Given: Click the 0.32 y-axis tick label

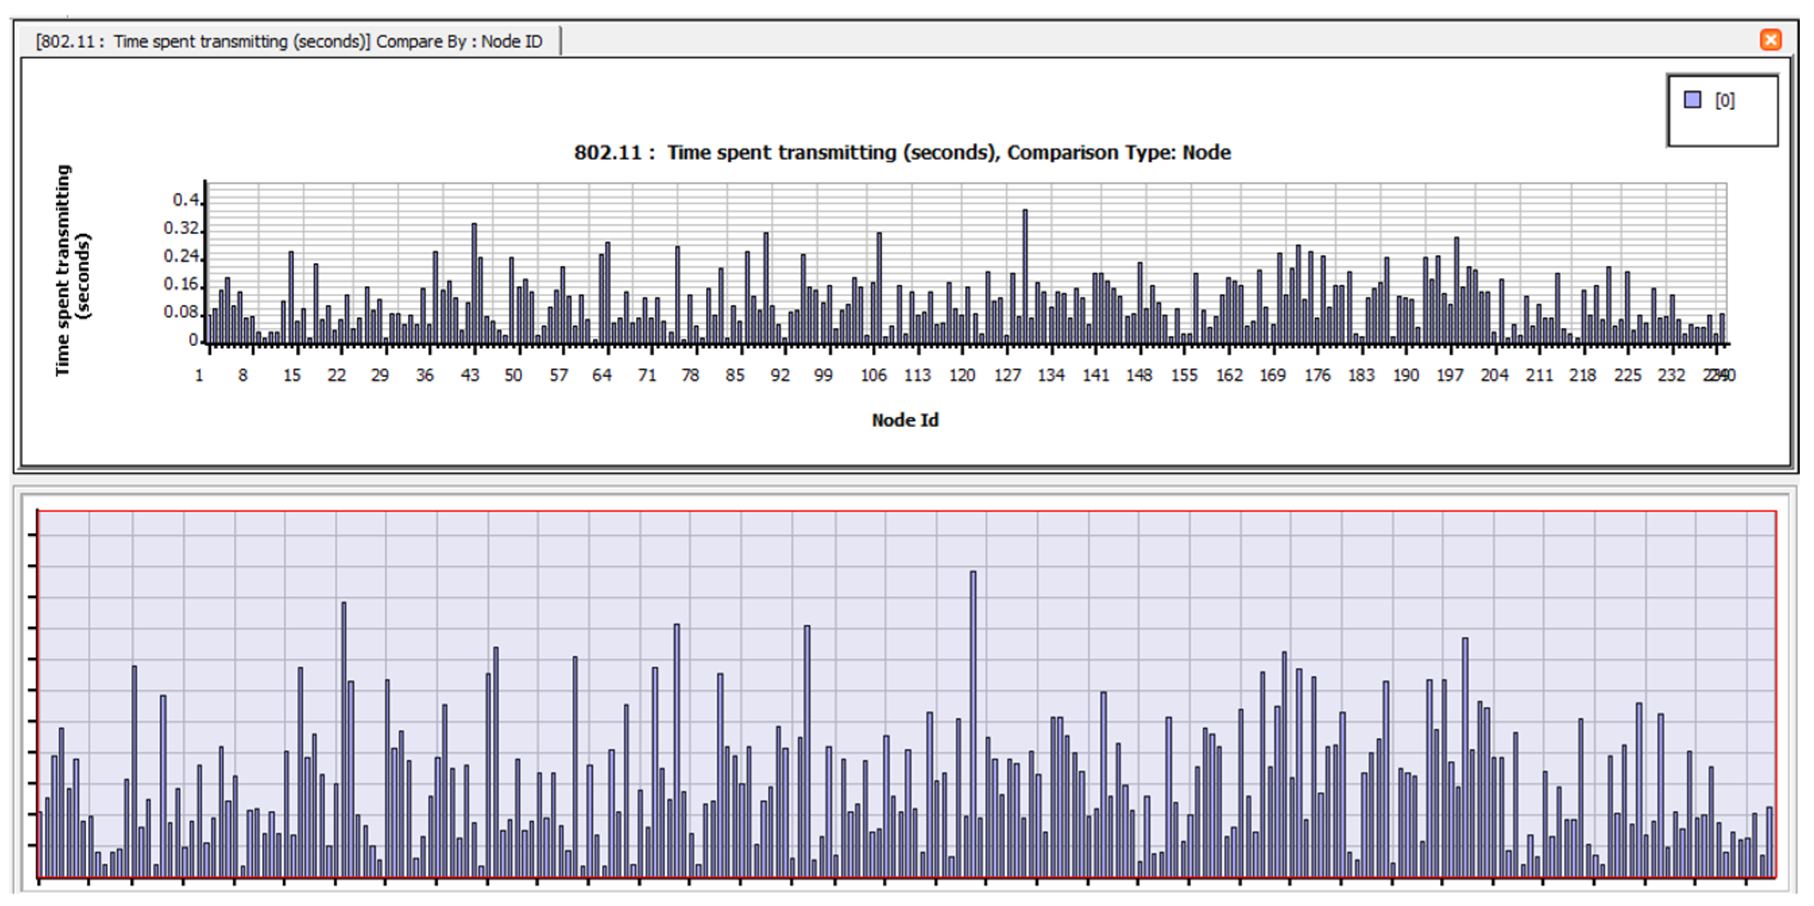Looking at the screenshot, I should coord(181,228).
